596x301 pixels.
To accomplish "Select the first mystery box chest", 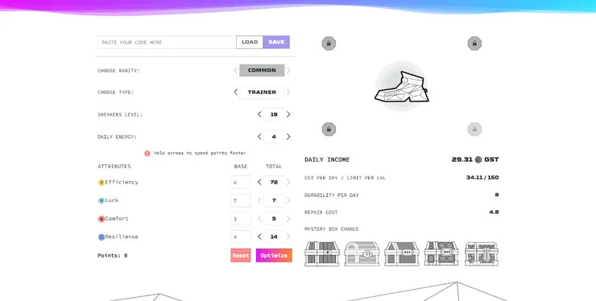I will point(322,254).
